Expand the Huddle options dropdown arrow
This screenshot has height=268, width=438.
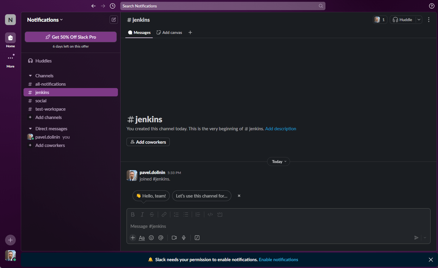point(419,20)
